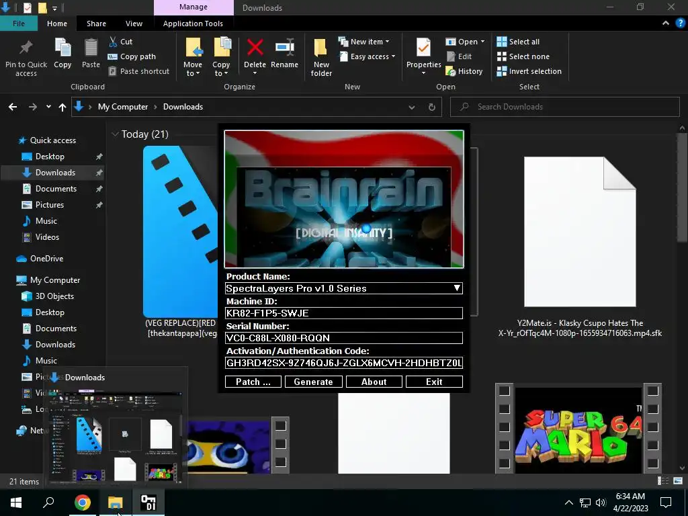Click Select none in the ribbon
The height and width of the screenshot is (516, 688).
523,56
